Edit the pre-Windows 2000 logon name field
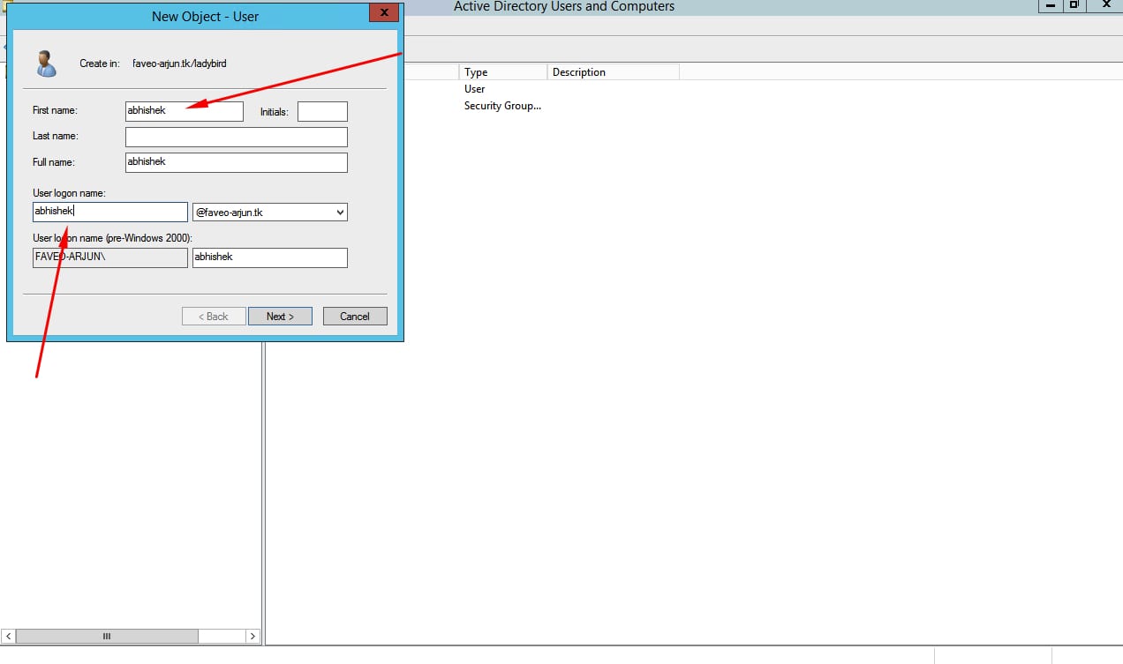This screenshot has height=664, width=1123. click(269, 257)
